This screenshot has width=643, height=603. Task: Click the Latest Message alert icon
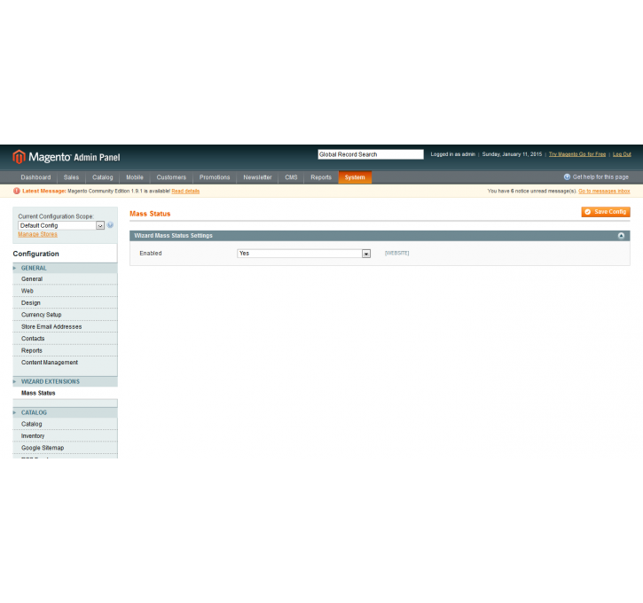coord(17,191)
